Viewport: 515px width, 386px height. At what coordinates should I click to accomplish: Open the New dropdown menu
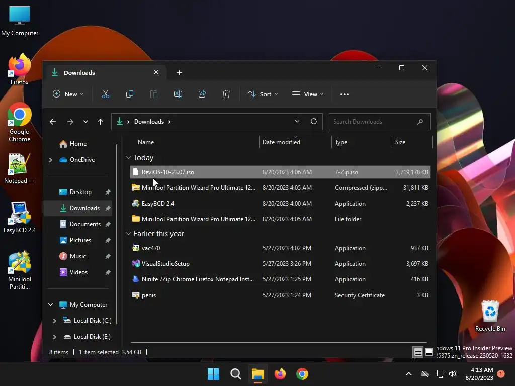tap(68, 94)
